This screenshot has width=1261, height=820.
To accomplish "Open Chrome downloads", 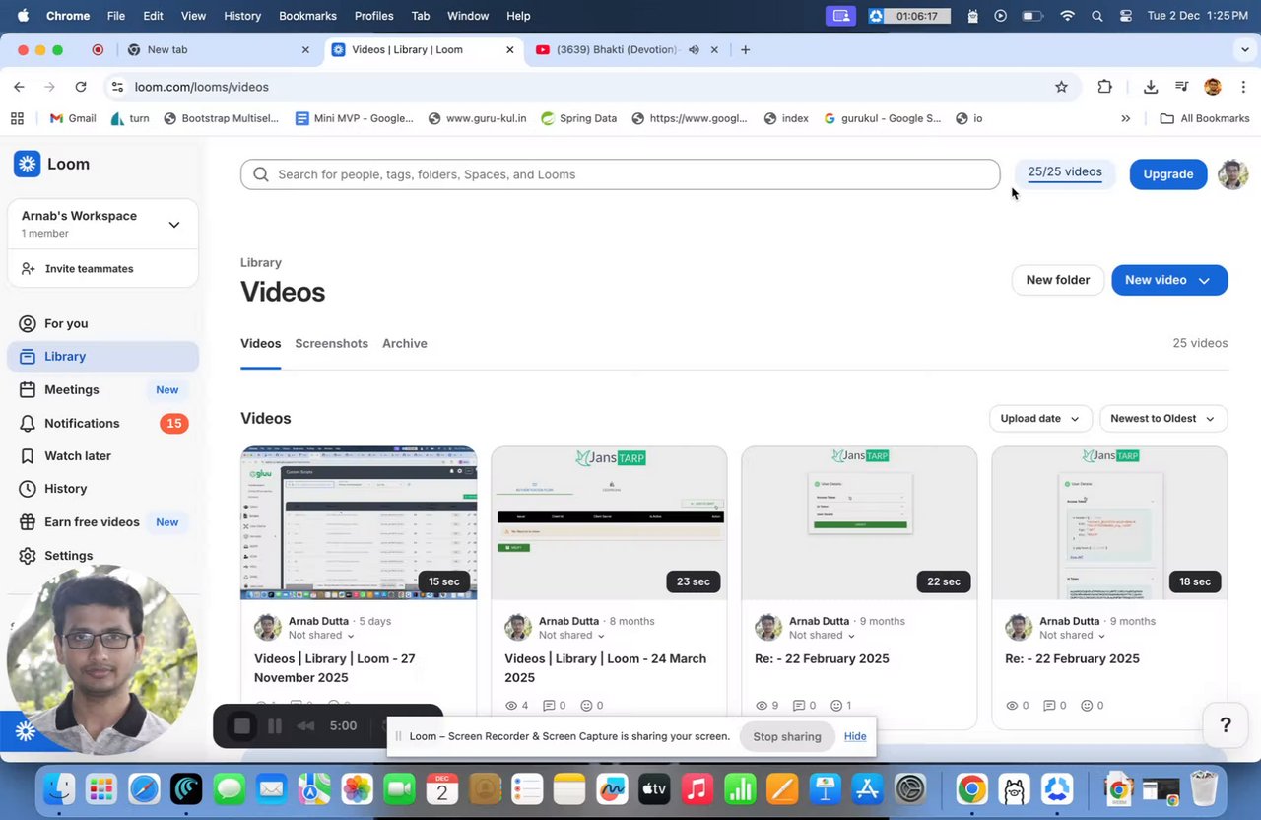I will click(1150, 87).
